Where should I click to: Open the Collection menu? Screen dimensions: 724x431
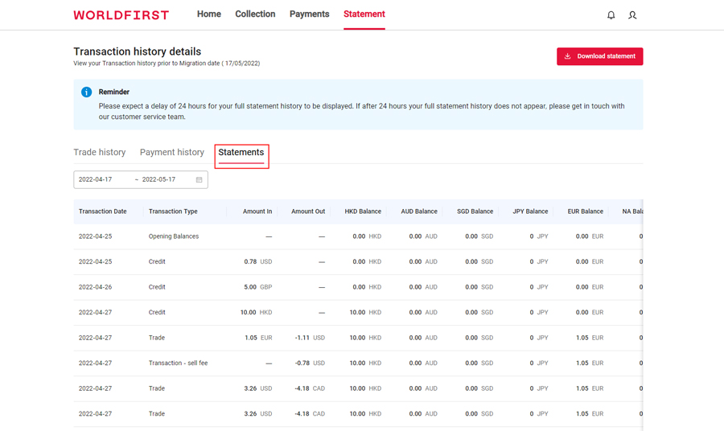(255, 14)
